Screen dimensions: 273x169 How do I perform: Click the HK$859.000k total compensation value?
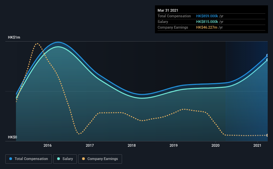207,16
